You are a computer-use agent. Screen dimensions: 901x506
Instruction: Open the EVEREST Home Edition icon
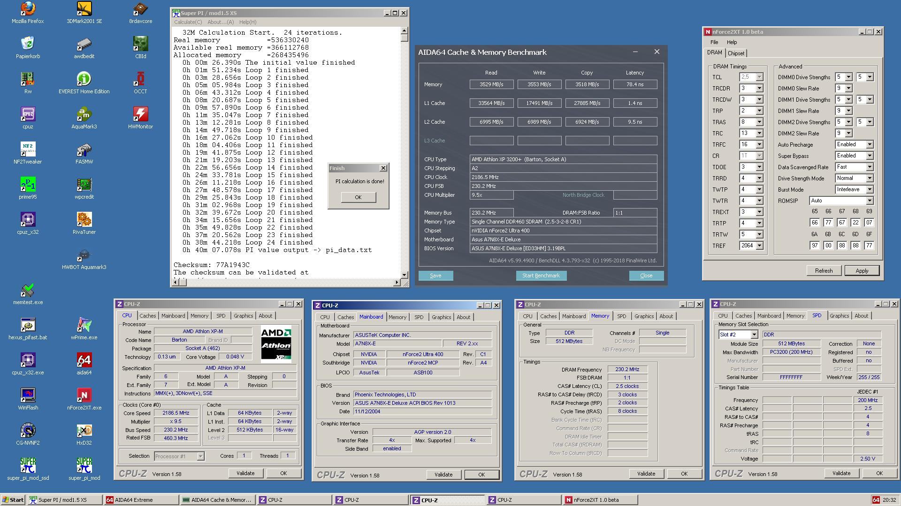[x=84, y=83]
